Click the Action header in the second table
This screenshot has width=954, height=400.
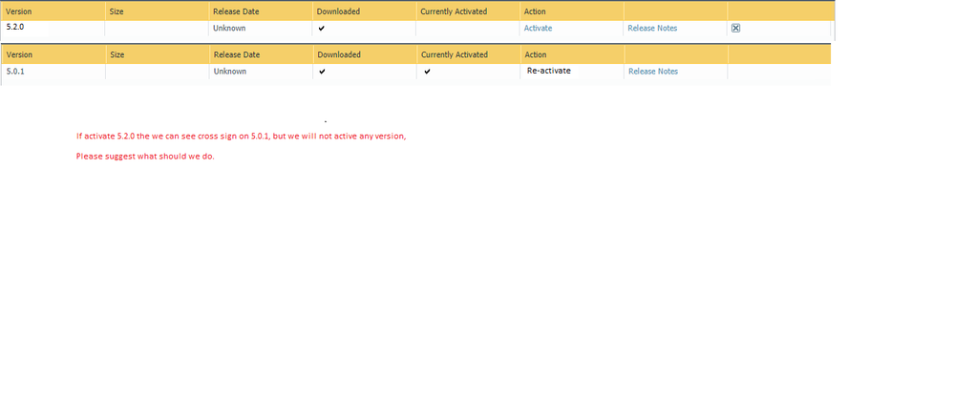coord(536,54)
